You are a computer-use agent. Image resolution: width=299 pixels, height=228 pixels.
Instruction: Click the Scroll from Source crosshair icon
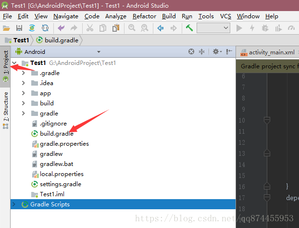pos(191,51)
